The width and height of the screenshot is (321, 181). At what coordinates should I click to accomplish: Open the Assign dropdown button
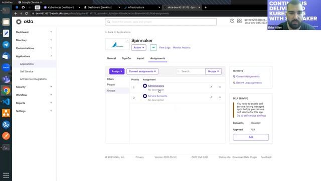click(117, 71)
